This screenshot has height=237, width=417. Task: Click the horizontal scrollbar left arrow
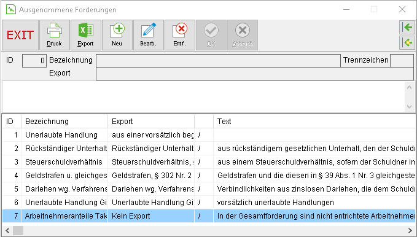(x=7, y=230)
